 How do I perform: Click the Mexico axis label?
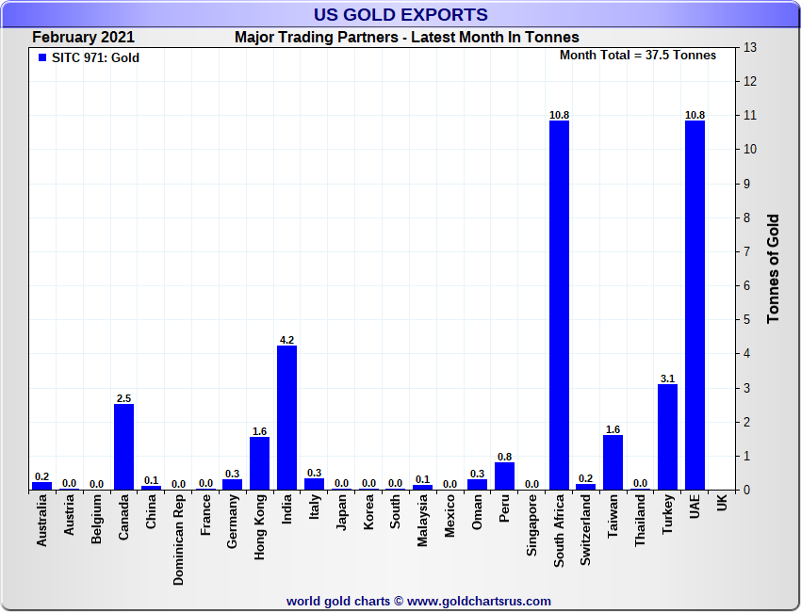450,516
